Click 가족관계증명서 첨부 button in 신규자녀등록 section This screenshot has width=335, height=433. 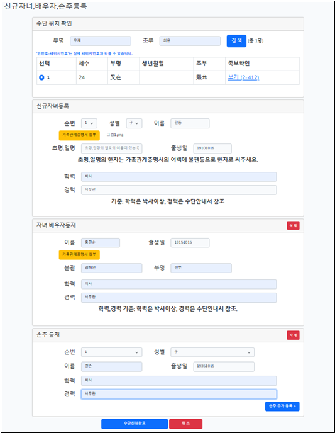(79, 135)
